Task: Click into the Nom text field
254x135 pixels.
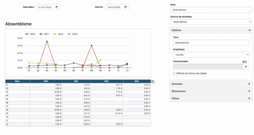Action: coord(211,10)
